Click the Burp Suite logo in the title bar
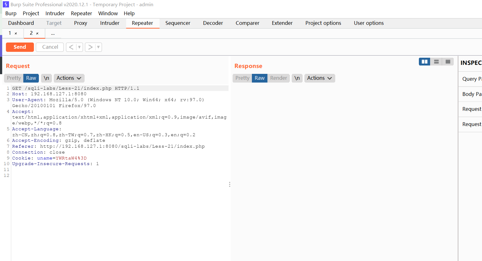Image resolution: width=482 pixels, height=261 pixels. coord(6,4)
